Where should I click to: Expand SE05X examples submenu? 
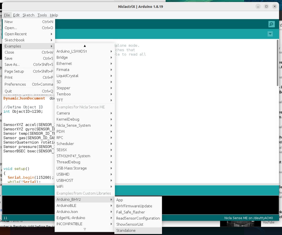pos(84,150)
